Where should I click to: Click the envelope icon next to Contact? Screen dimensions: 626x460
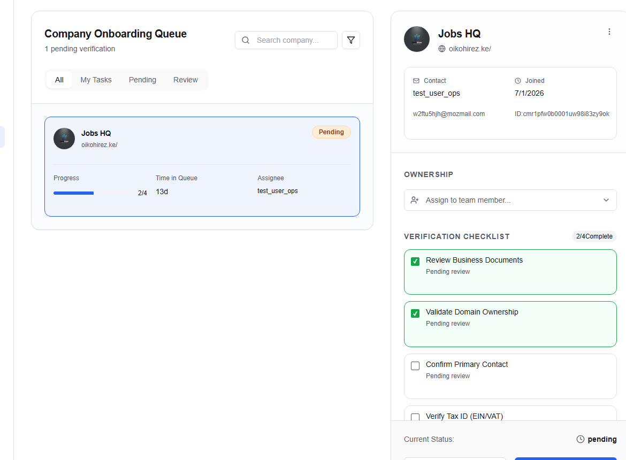tap(416, 81)
